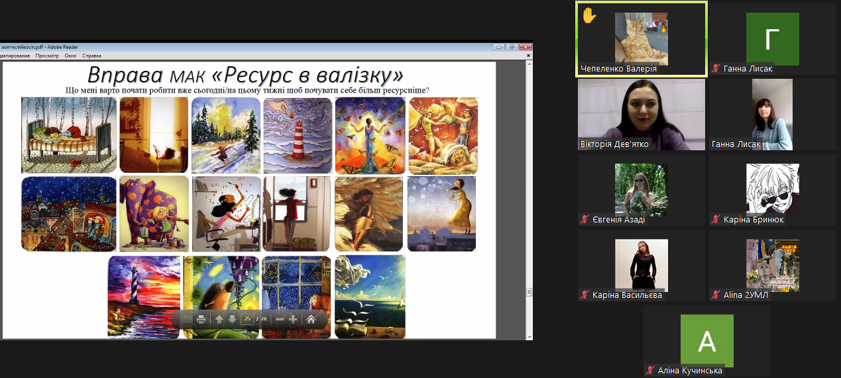Go to previous page with up arrow

[x=219, y=319]
